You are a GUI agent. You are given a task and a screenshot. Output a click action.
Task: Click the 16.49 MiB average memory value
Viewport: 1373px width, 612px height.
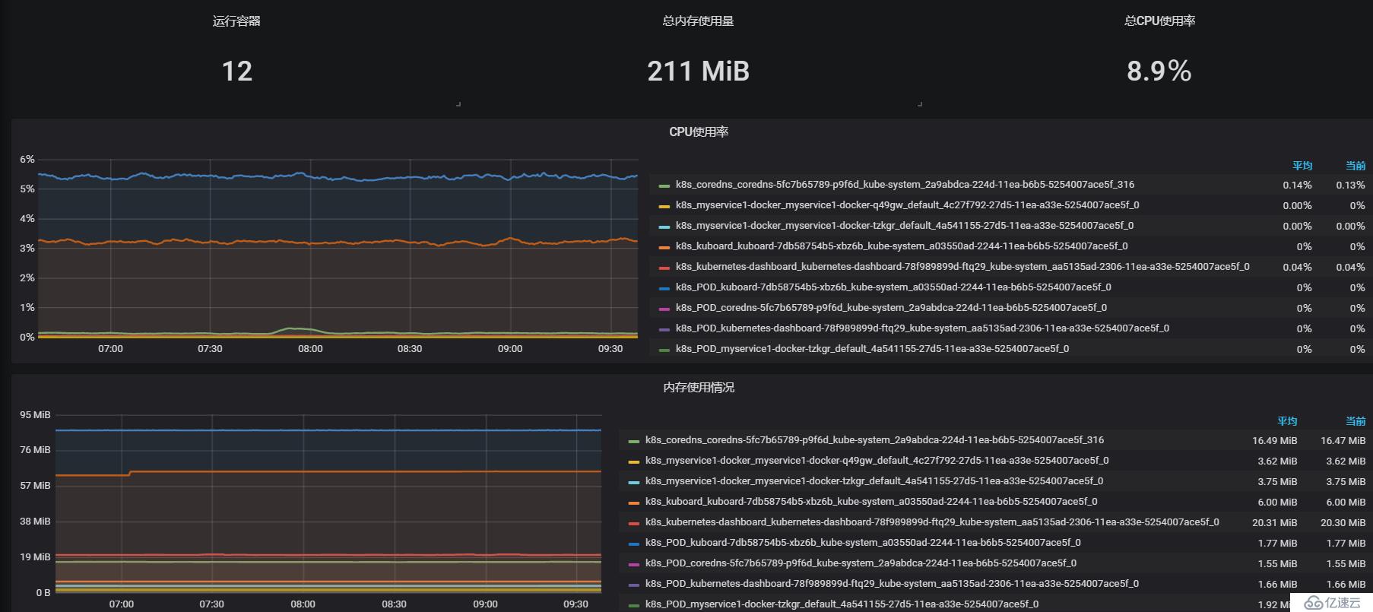click(x=1275, y=441)
